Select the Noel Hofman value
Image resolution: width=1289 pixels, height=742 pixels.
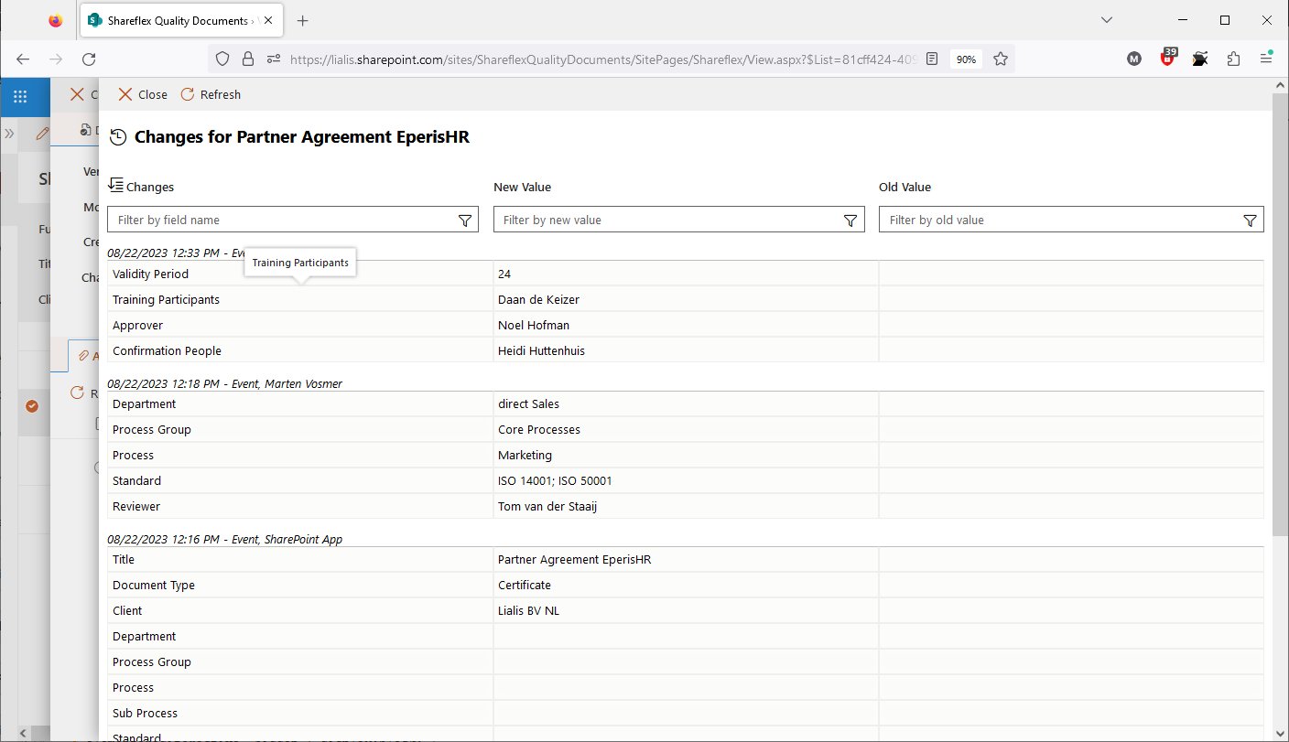point(533,325)
